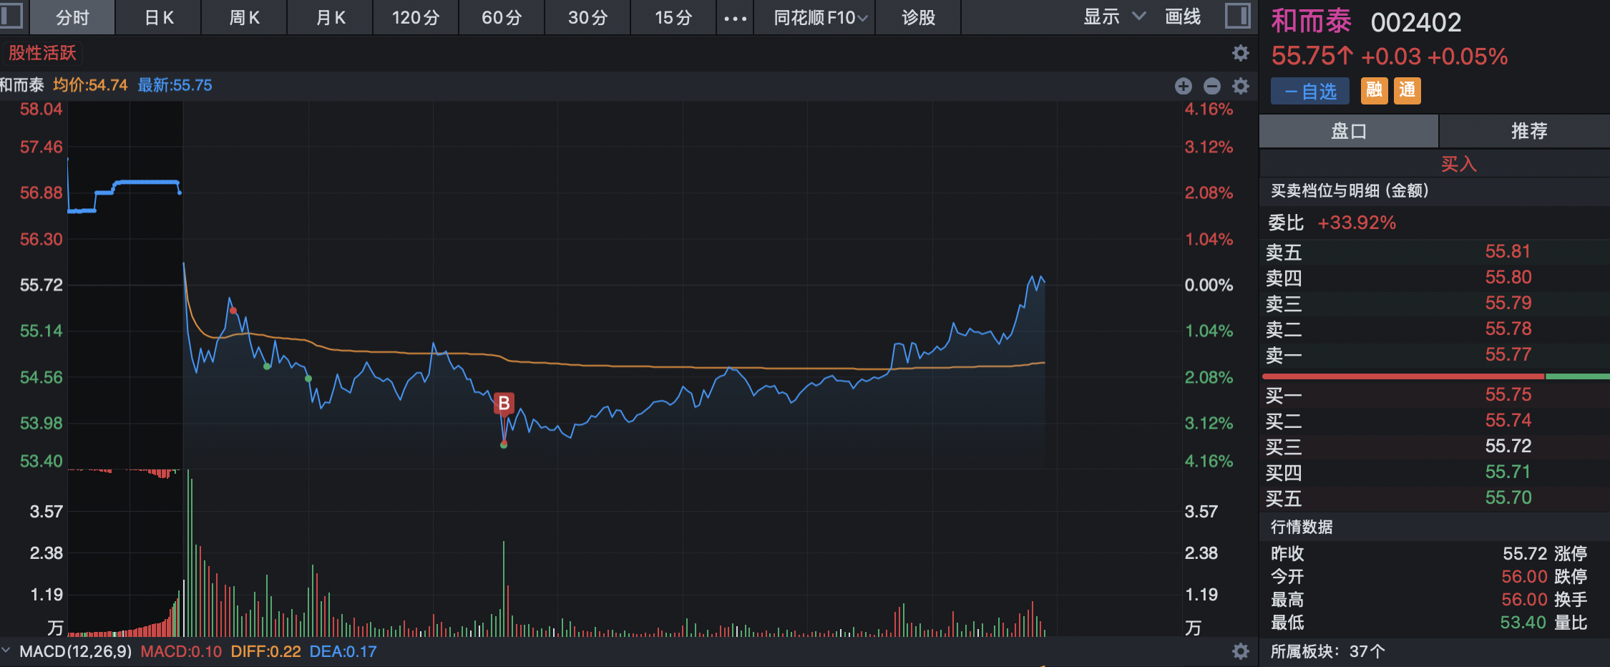The image size is (1610, 667).
Task: Click the orange 融 badge
Action: coord(1374,90)
